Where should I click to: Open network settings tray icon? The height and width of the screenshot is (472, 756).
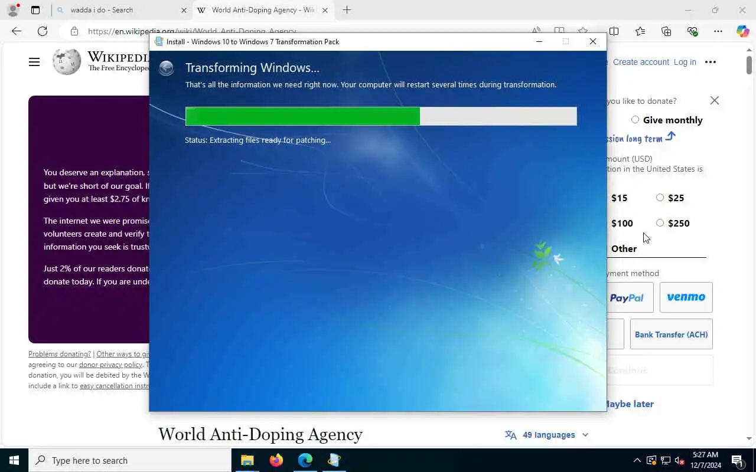point(666,460)
